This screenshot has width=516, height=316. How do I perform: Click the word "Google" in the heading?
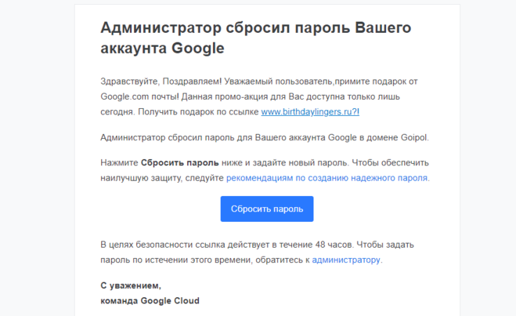pyautogui.click(x=197, y=49)
